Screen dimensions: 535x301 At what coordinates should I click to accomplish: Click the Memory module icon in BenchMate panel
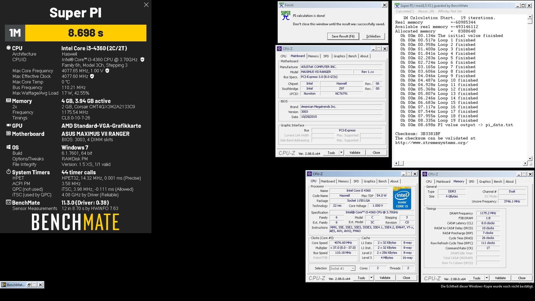pos(9,100)
